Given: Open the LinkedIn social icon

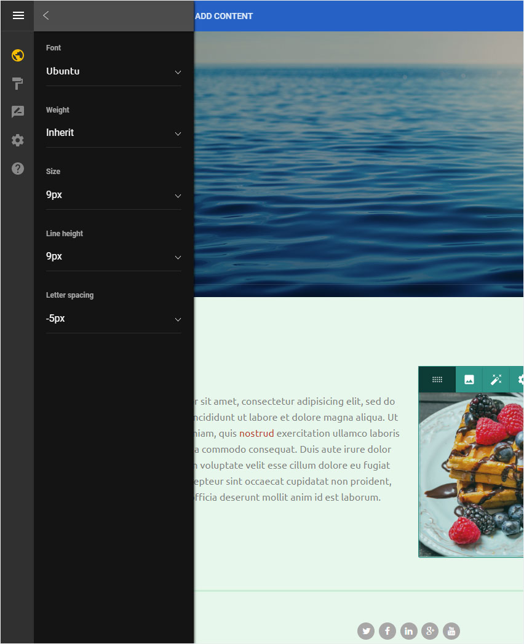Looking at the screenshot, I should tap(408, 631).
